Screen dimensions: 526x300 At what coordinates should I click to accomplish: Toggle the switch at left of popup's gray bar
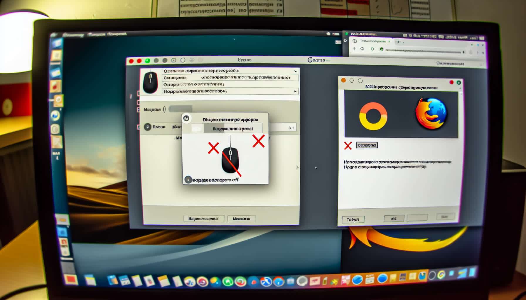coord(197,128)
